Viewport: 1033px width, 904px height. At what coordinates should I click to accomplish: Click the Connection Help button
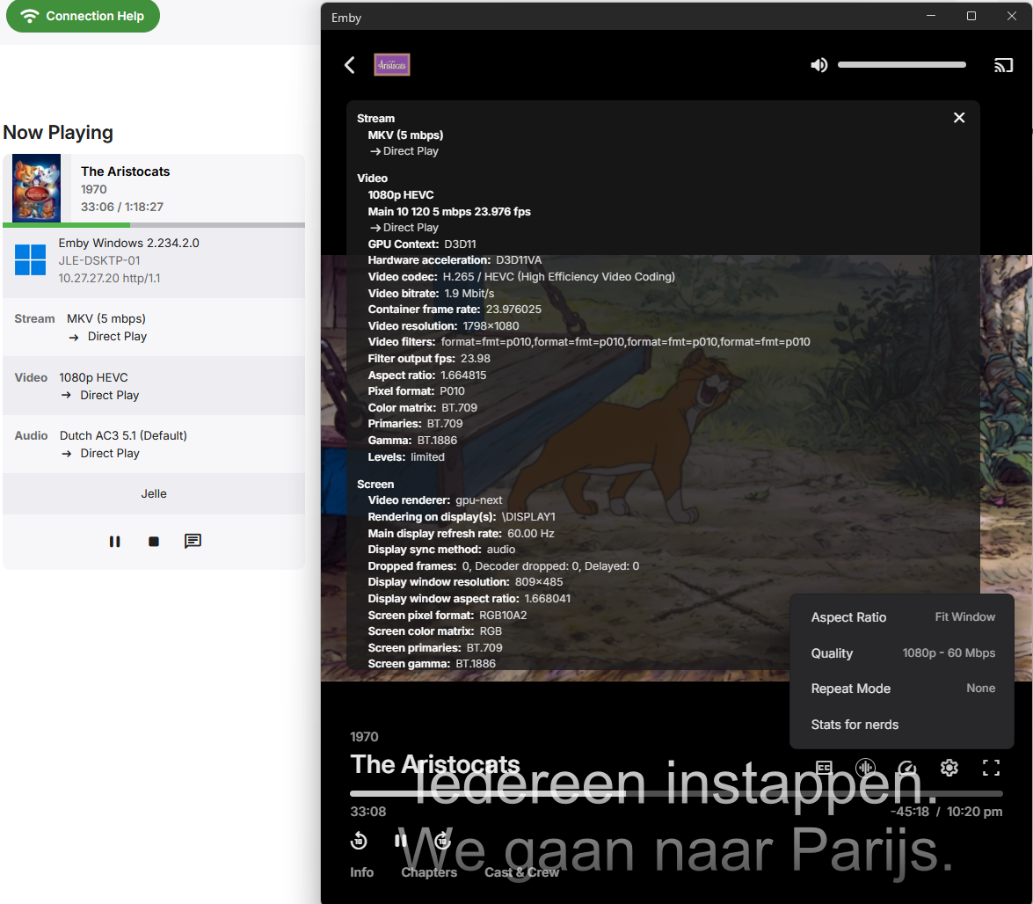point(83,16)
